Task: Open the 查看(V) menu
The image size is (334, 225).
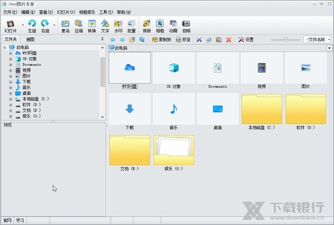Action: coord(46,12)
